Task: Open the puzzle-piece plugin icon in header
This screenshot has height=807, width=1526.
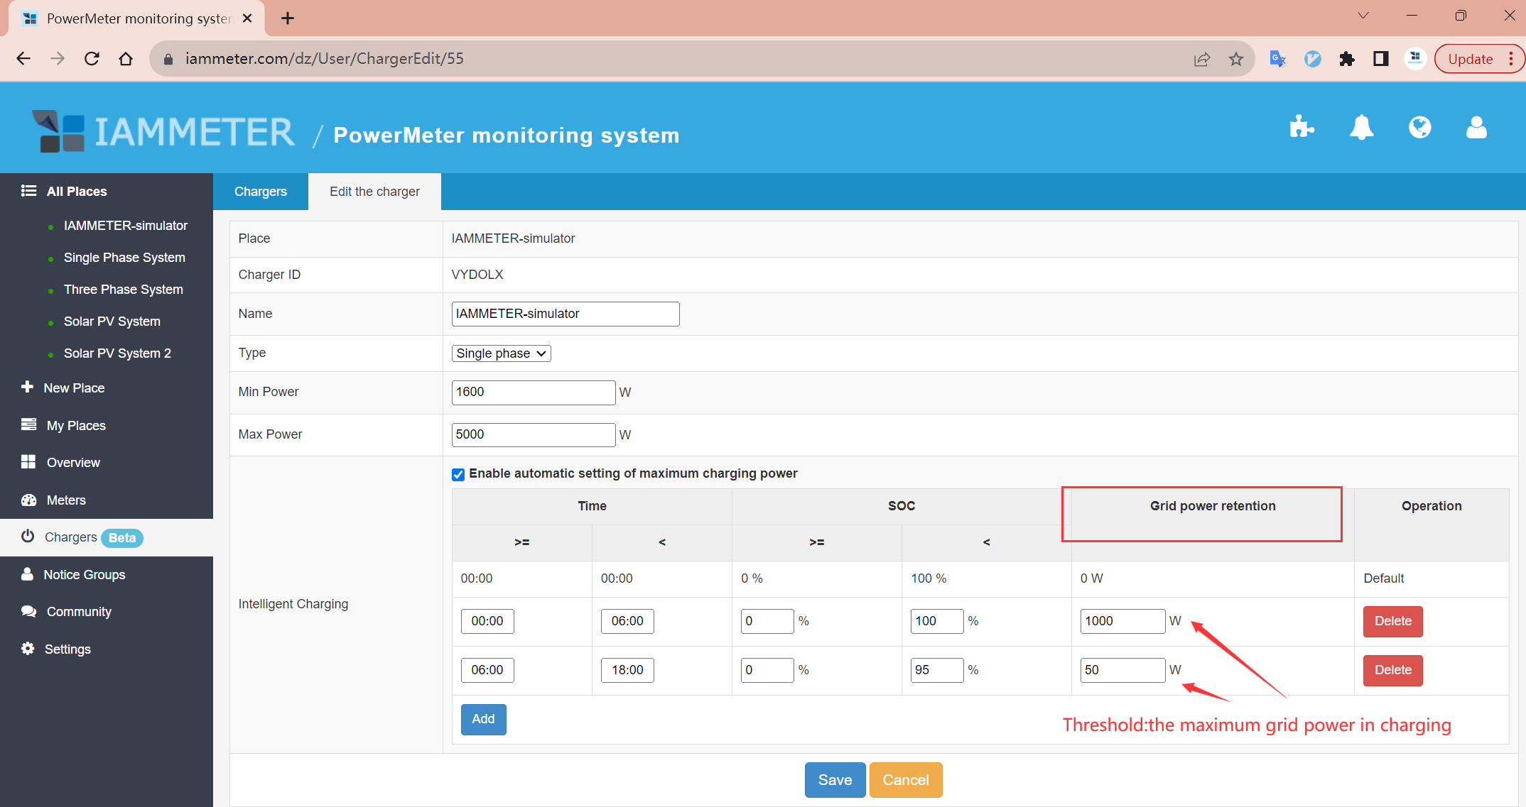Action: pos(1301,128)
